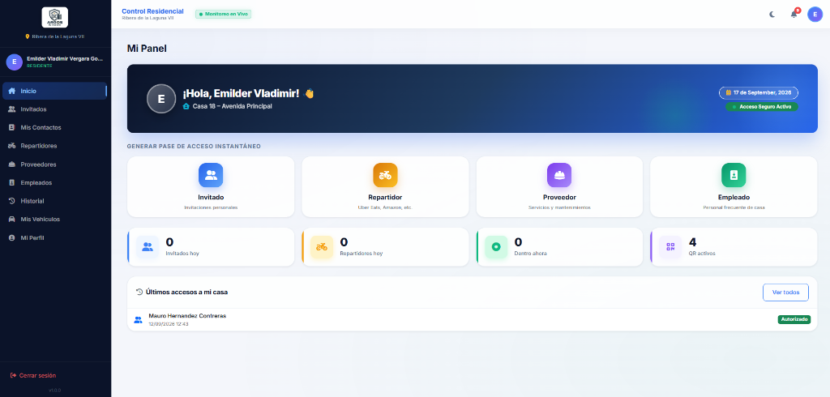Click the Repartidores motorcycle icon in sidebar

(11, 146)
